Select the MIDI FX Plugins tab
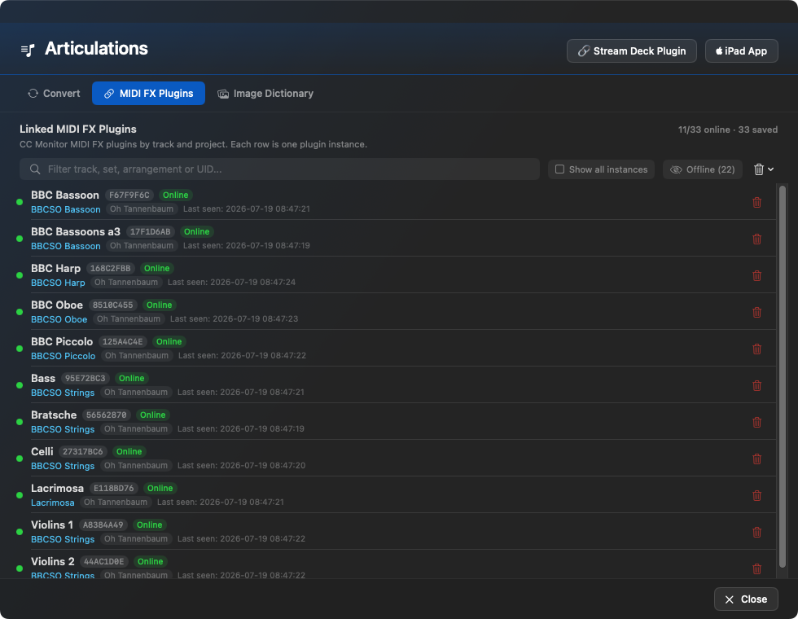 (x=148, y=93)
